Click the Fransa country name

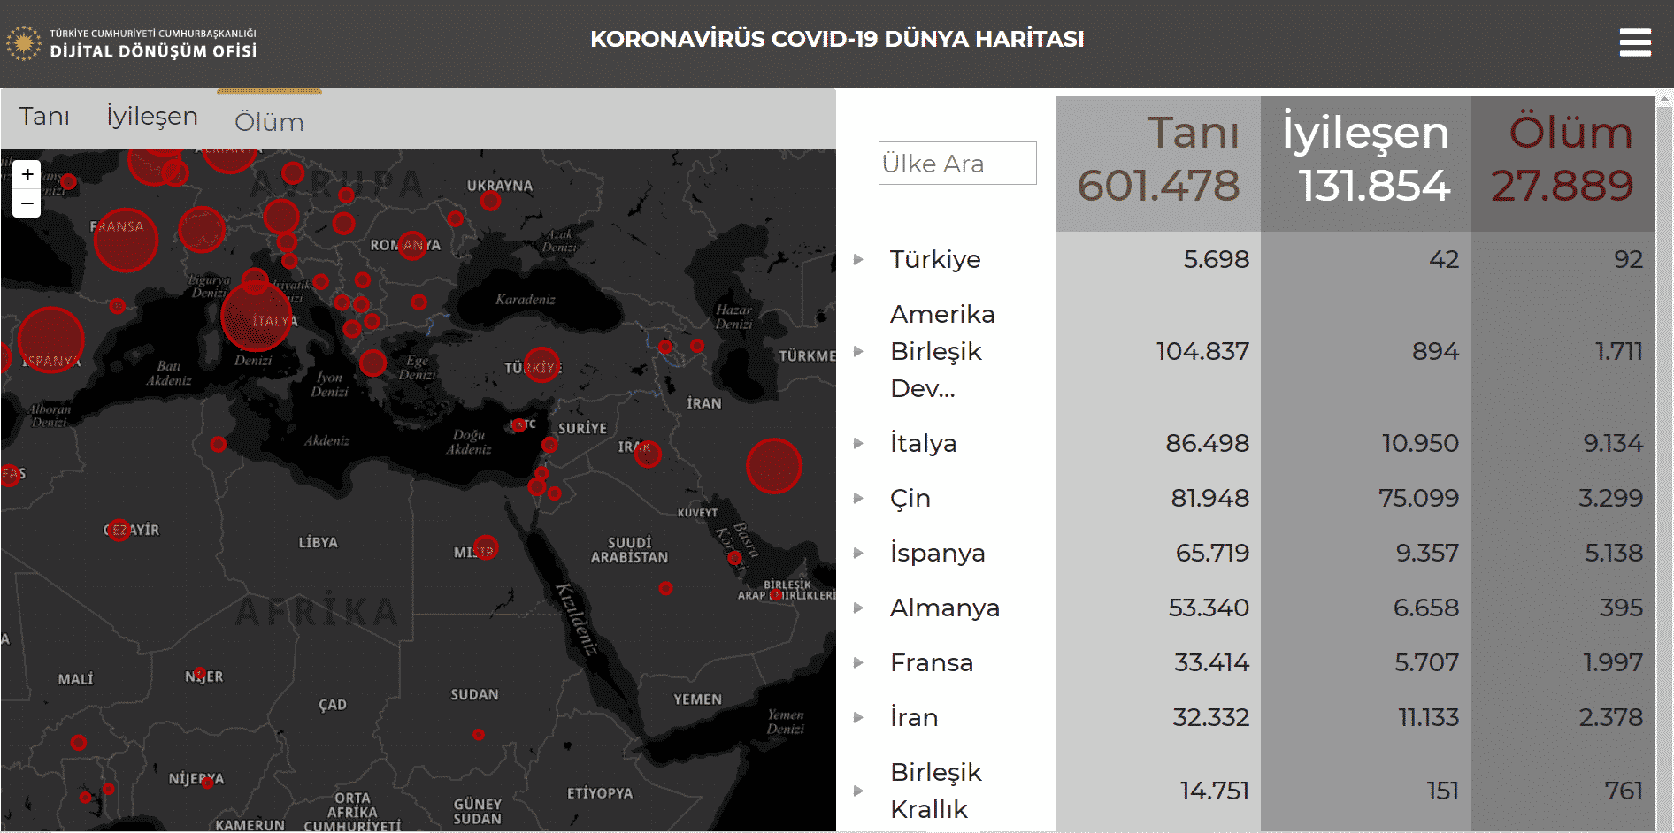pos(932,662)
